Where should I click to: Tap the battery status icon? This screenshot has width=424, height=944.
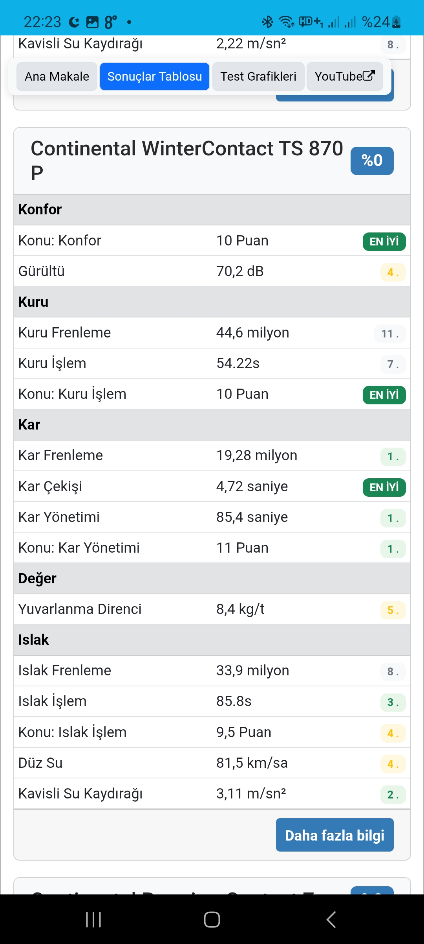pyautogui.click(x=397, y=22)
